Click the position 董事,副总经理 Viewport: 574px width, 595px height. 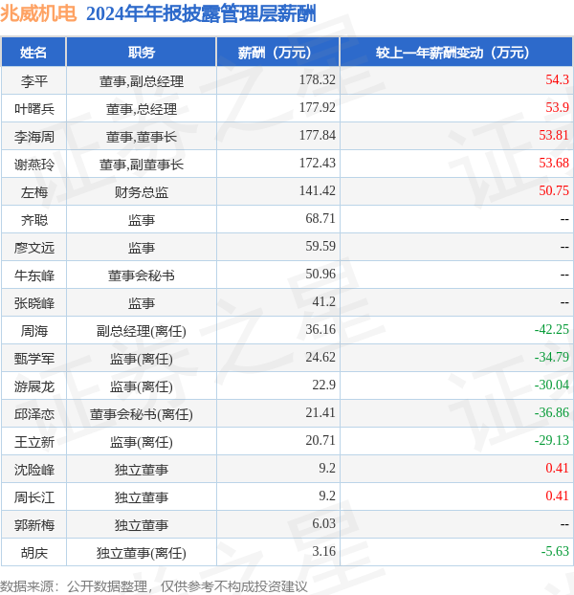point(142,81)
